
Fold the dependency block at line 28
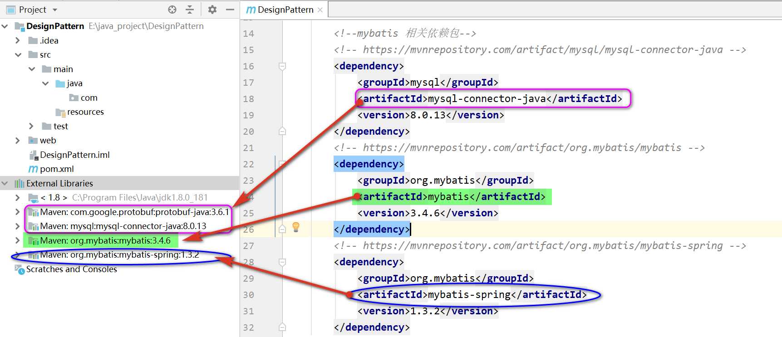point(282,262)
